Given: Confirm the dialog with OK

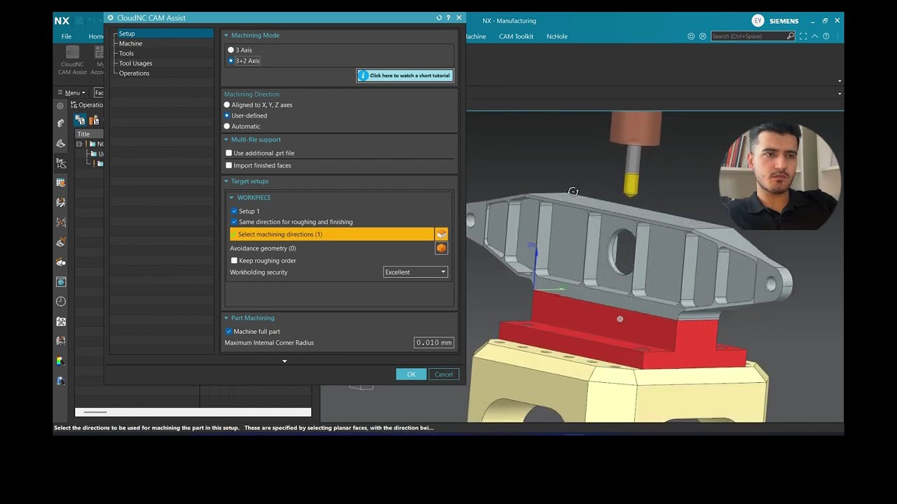Looking at the screenshot, I should pos(411,374).
